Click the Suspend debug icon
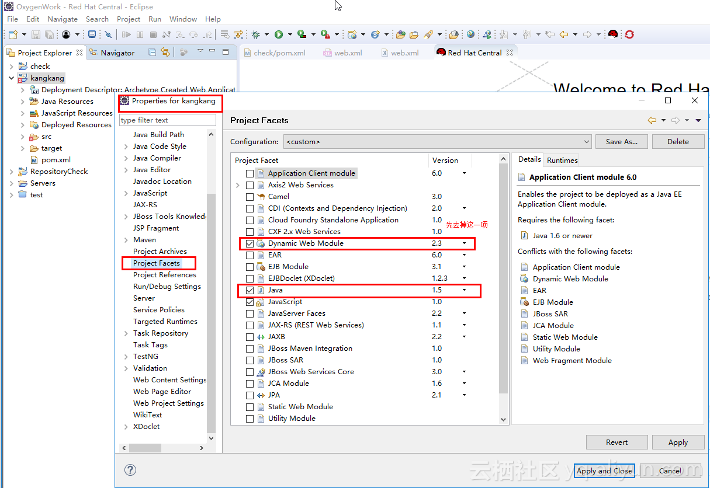Viewport: 710px width, 488px height. tap(140, 34)
